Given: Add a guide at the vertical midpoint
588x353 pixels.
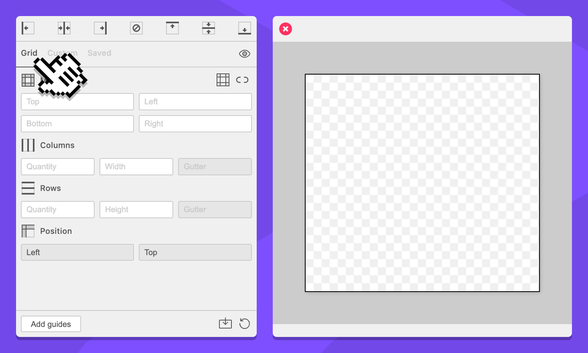Looking at the screenshot, I should click(209, 28).
